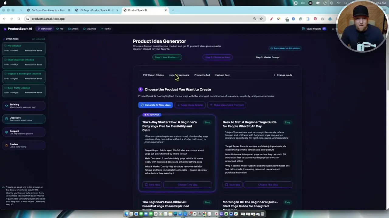389x218 pixels.
Task: Go forward in browser history
Action: (x=12, y=19)
